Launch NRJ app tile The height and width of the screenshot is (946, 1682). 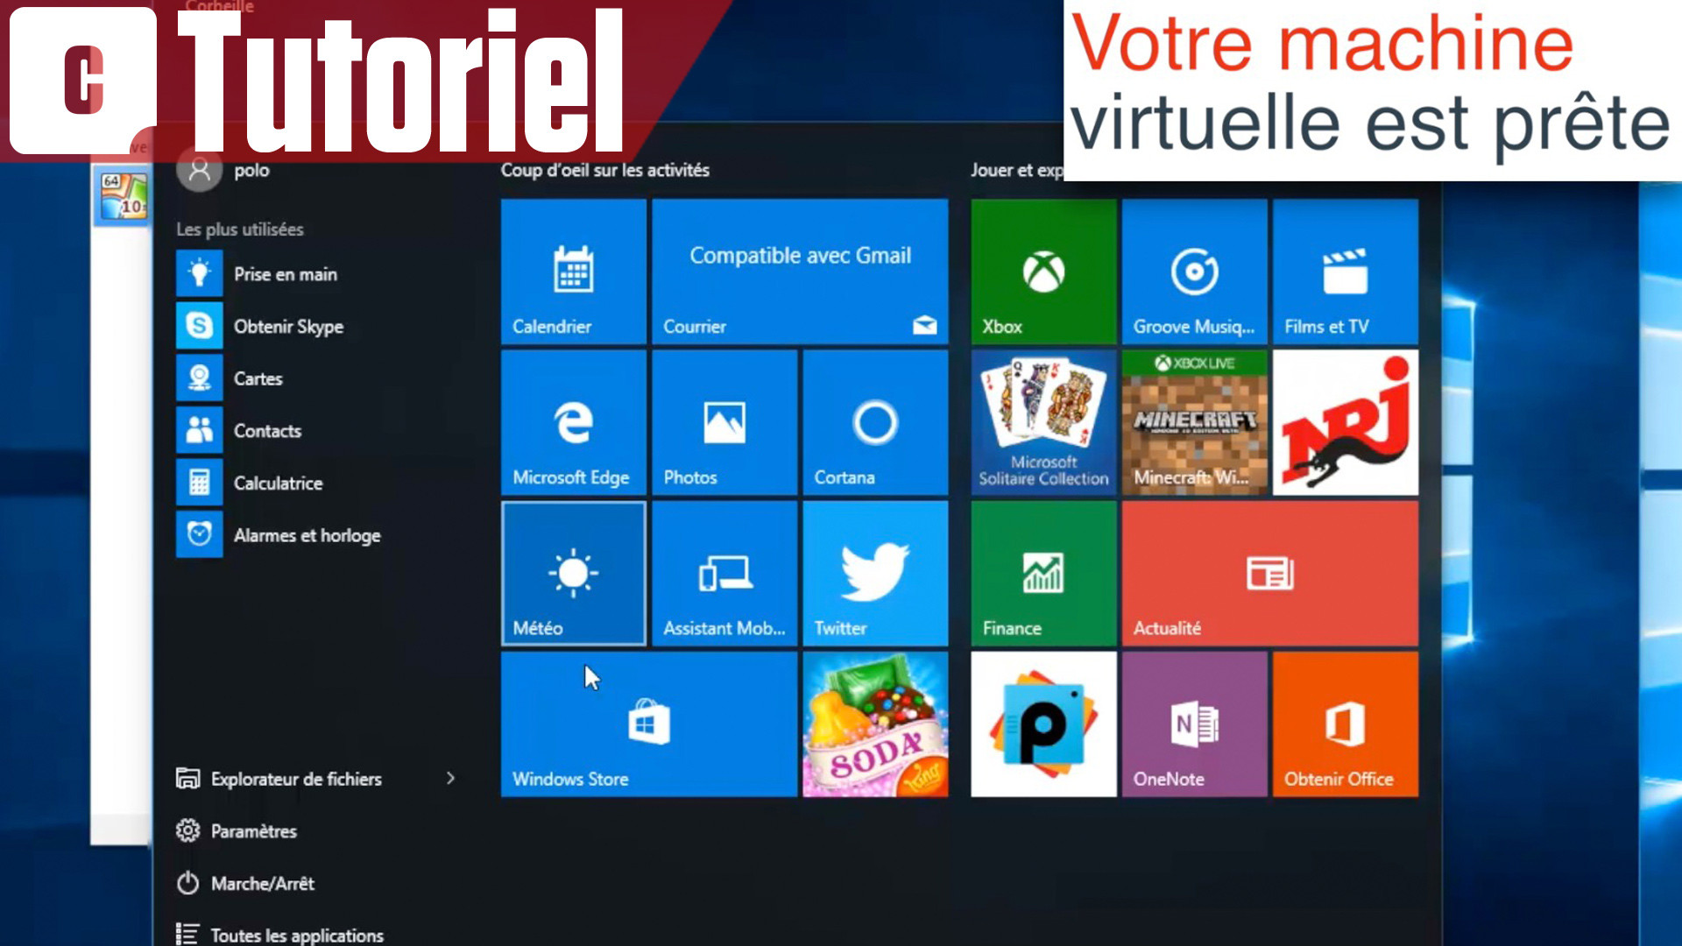point(1342,420)
